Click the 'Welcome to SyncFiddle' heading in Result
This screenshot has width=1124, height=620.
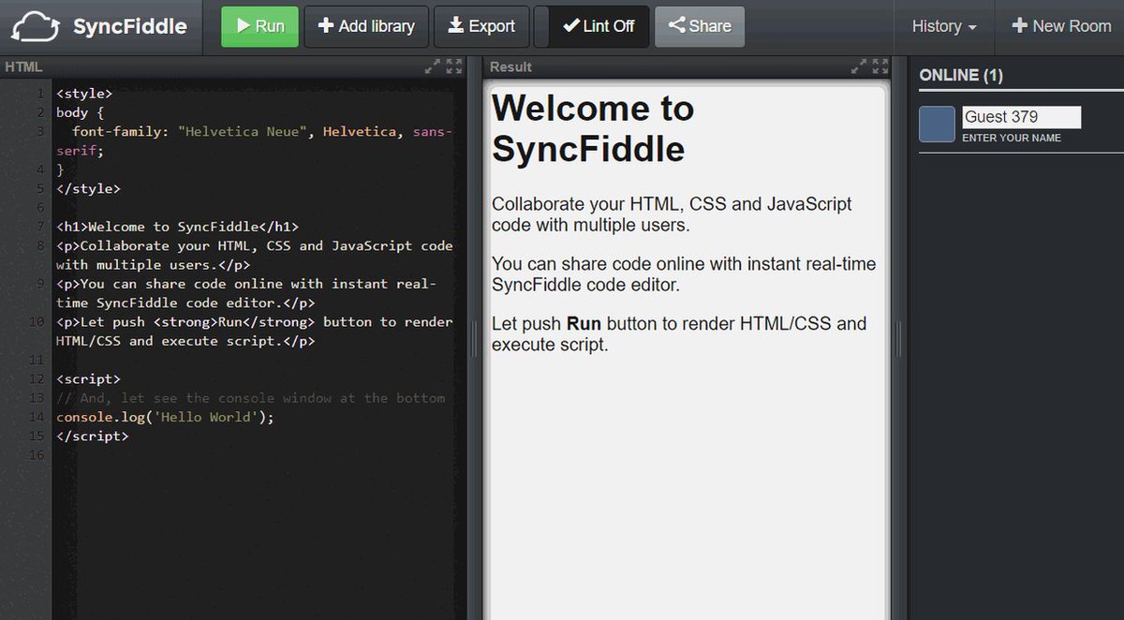click(593, 128)
